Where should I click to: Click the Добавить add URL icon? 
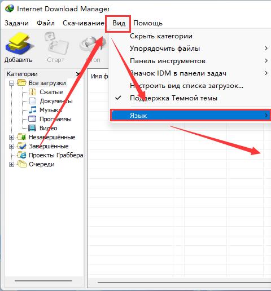[19, 43]
